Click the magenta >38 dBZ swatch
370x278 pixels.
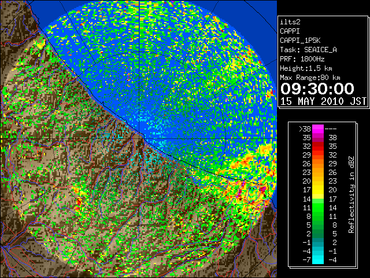tap(318, 129)
